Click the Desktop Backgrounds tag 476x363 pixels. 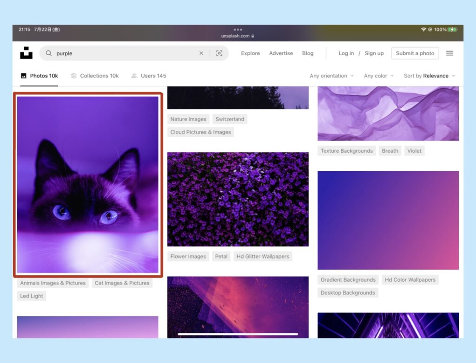[348, 292]
